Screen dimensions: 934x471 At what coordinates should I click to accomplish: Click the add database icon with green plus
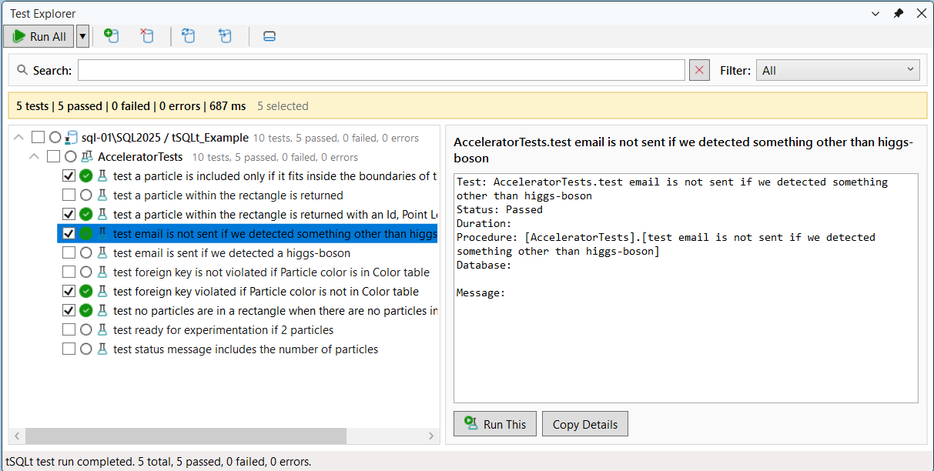[112, 36]
